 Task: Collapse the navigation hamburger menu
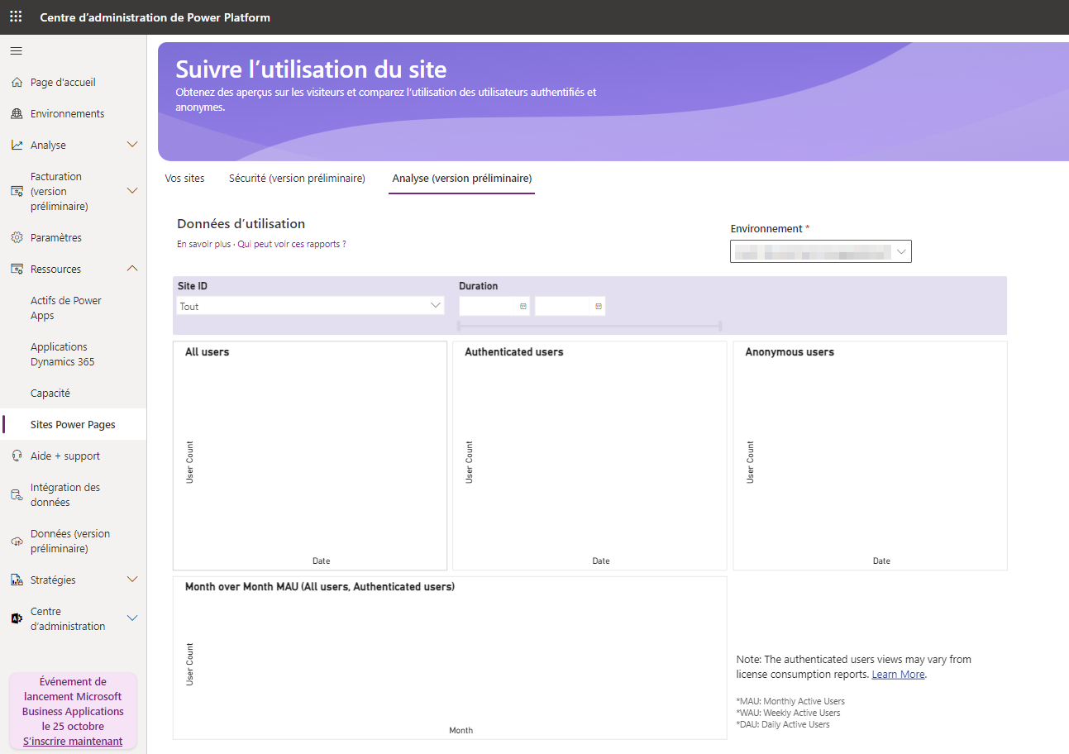pyautogui.click(x=16, y=51)
